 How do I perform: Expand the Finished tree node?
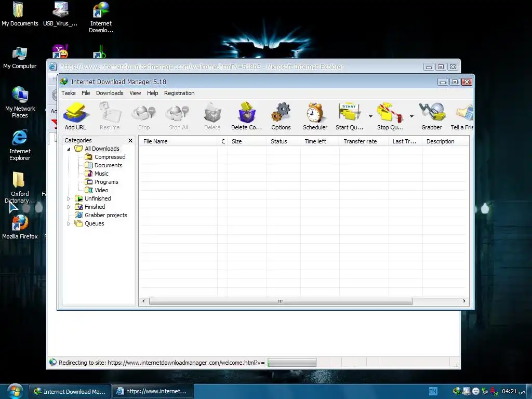click(69, 207)
